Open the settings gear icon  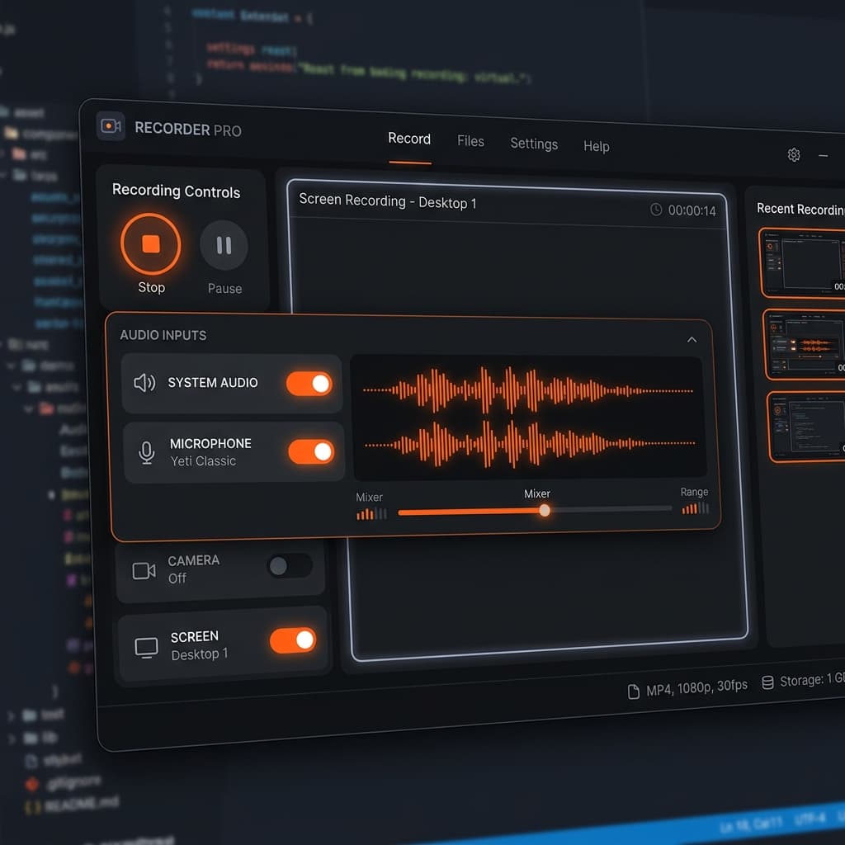[x=794, y=154]
